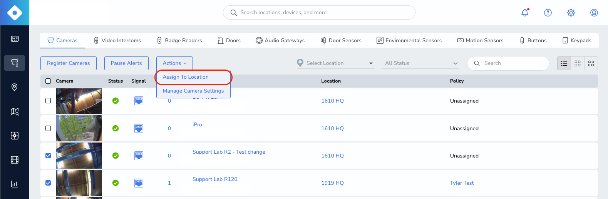Check the iPro camera checkbox
The image size is (608, 199).
(48, 128)
